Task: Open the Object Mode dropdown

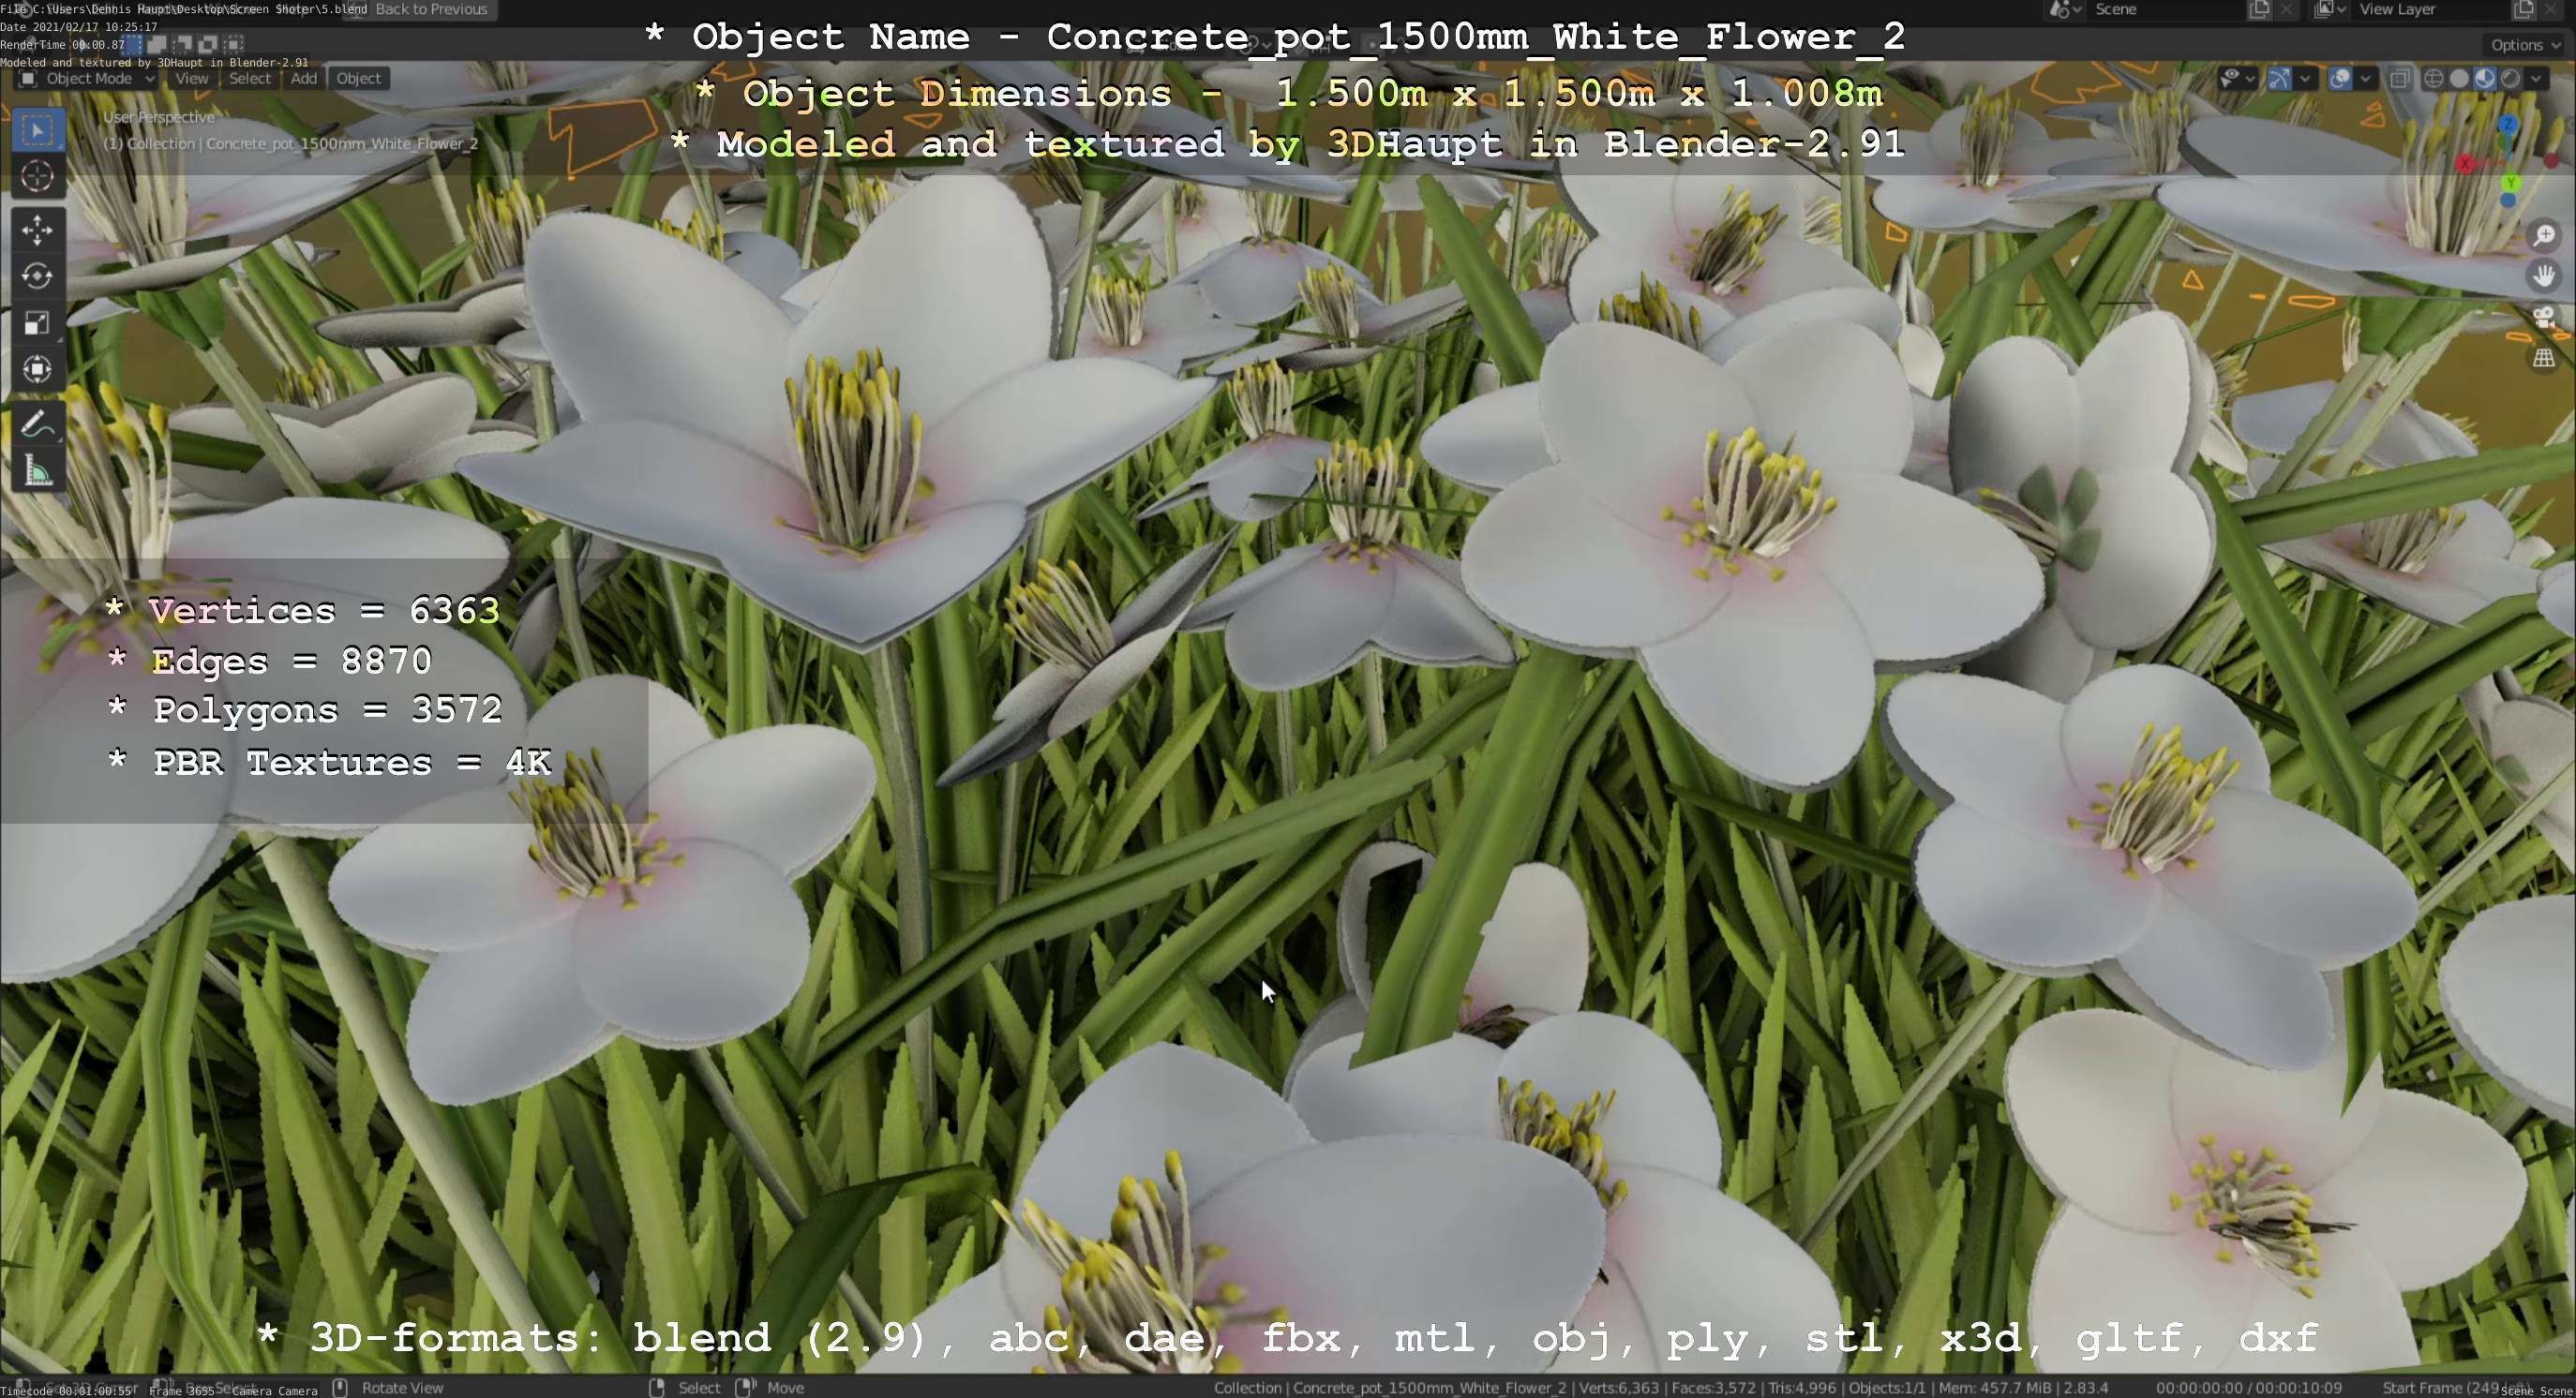Action: (x=88, y=79)
